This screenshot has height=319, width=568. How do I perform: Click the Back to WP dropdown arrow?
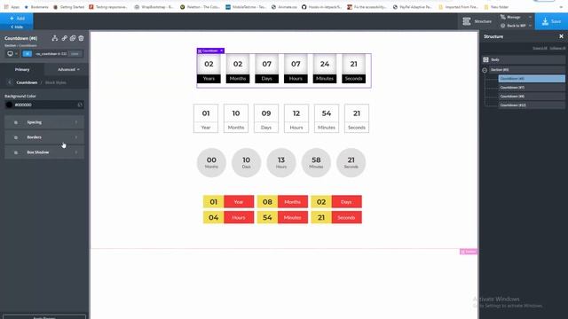pyautogui.click(x=530, y=26)
